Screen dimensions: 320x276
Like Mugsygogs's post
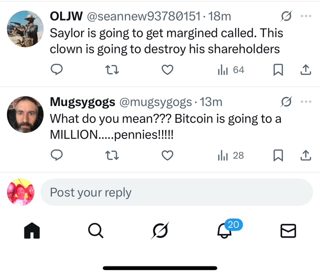point(167,155)
